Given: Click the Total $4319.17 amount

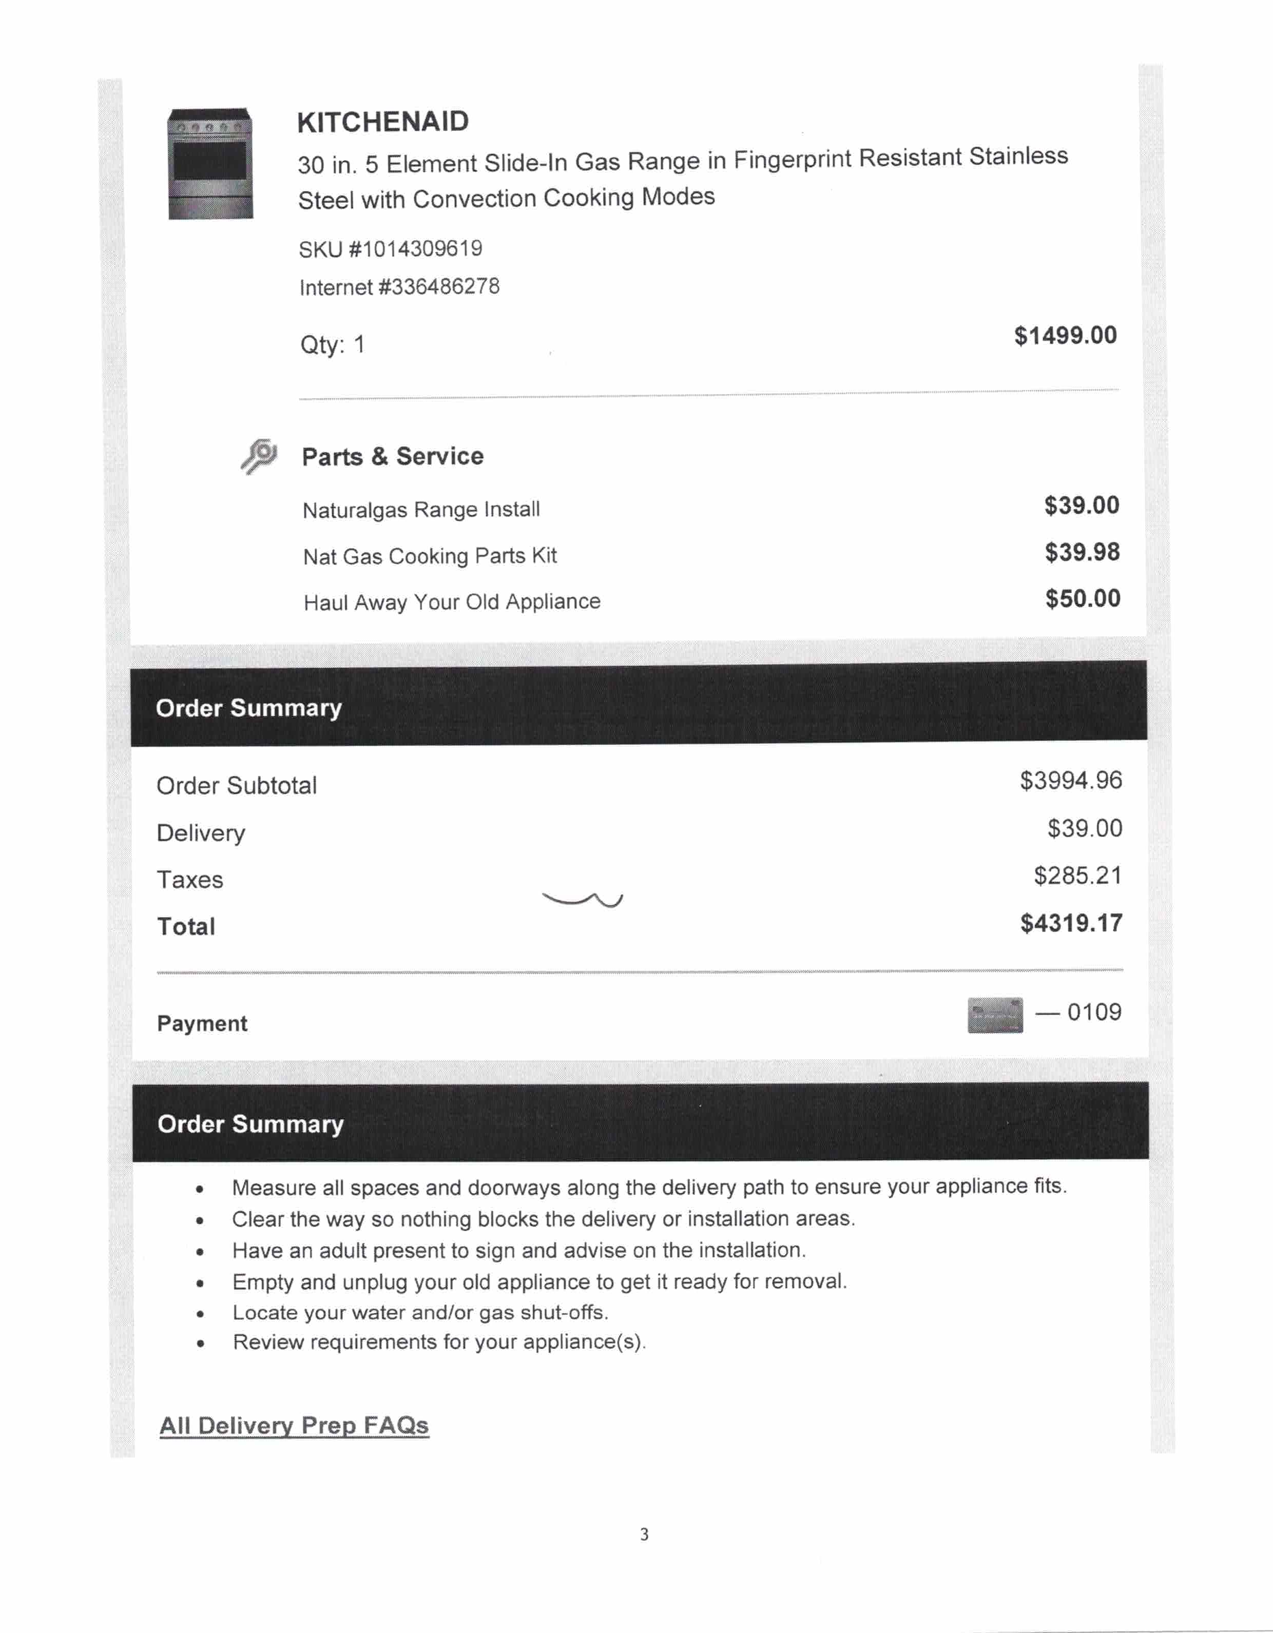Looking at the screenshot, I should coord(1071,923).
